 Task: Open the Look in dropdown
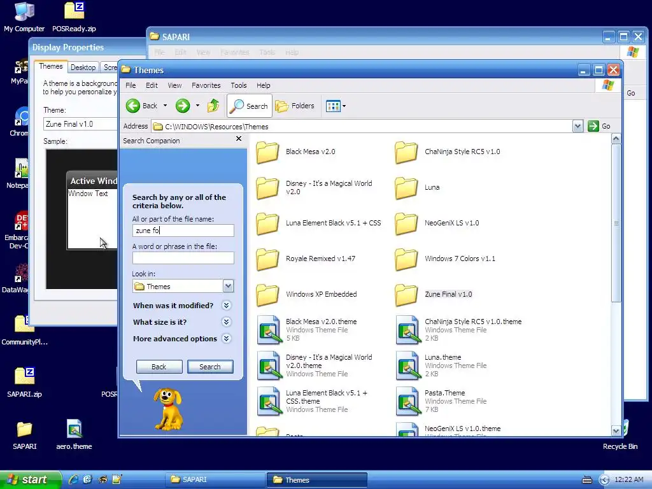[229, 286]
